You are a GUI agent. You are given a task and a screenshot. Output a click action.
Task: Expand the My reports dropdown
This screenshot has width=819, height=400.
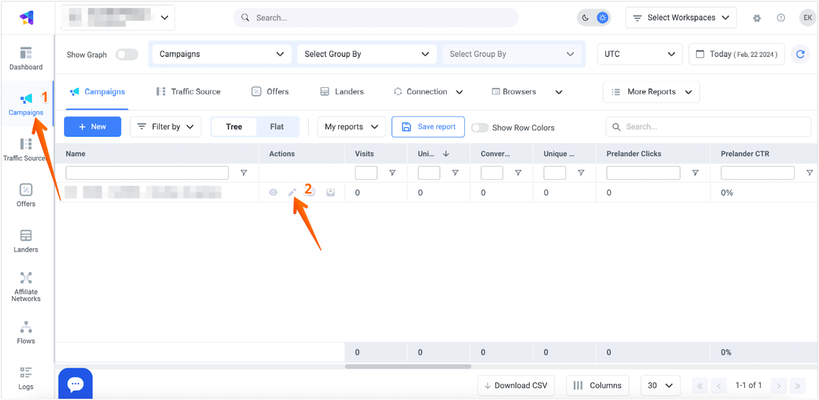[351, 127]
